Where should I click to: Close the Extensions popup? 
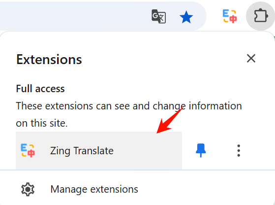point(251,59)
